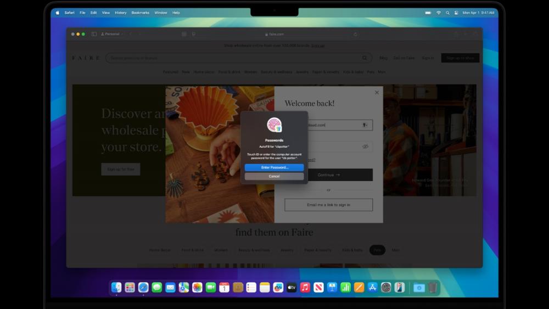Screen dimensions: 549x309
Task: Open the Personal profile dropdown in Safari
Action: pyautogui.click(x=112, y=34)
